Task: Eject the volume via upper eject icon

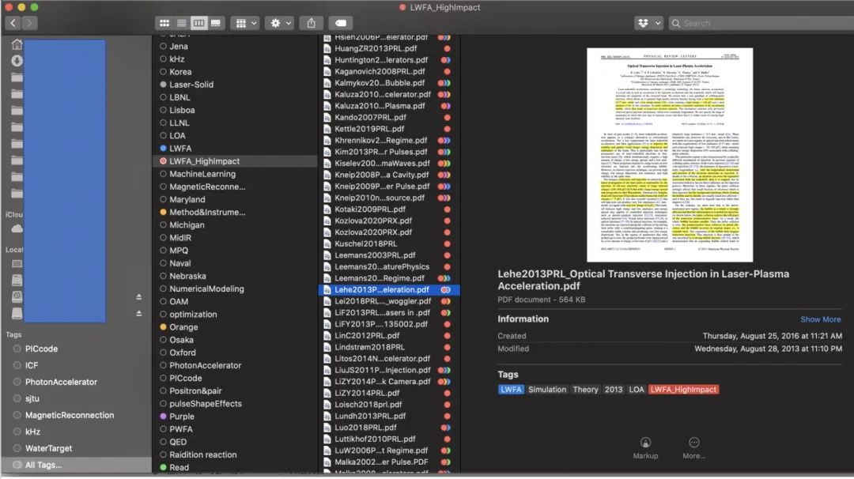Action: 139,297
